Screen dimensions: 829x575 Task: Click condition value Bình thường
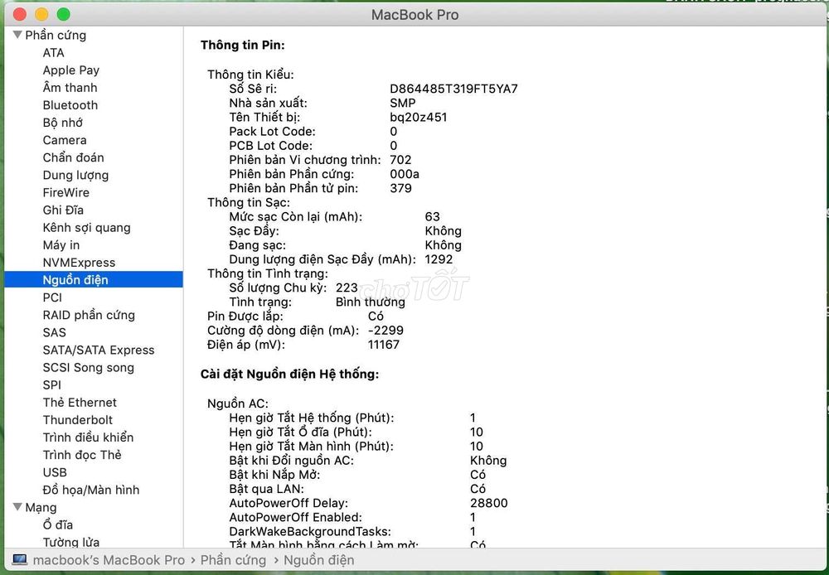click(x=370, y=302)
